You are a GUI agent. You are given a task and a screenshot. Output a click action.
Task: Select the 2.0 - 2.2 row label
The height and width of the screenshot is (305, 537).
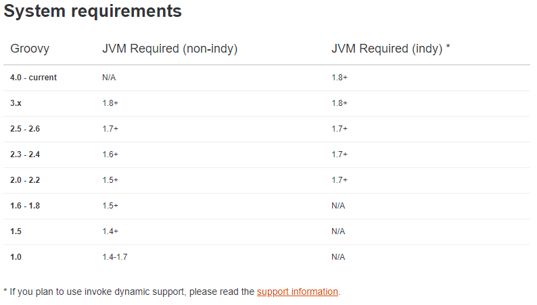click(25, 180)
